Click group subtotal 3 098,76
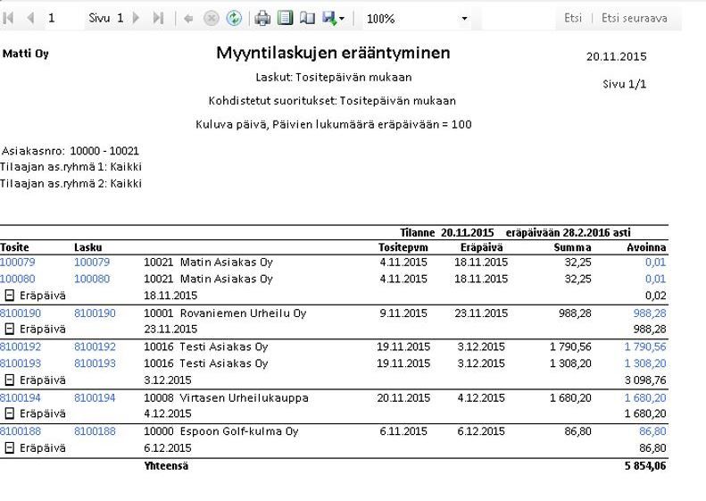 [645, 380]
